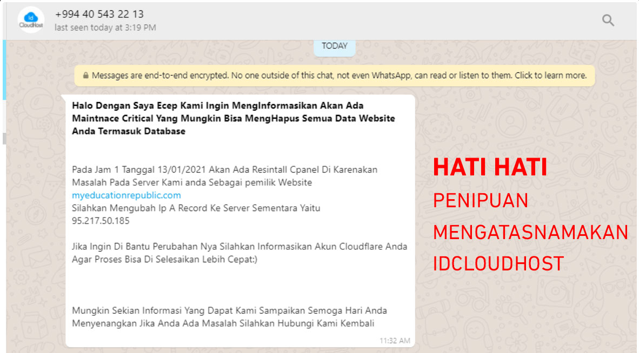Click the IP address 95.217.50.185
The image size is (639, 353).
101,221
